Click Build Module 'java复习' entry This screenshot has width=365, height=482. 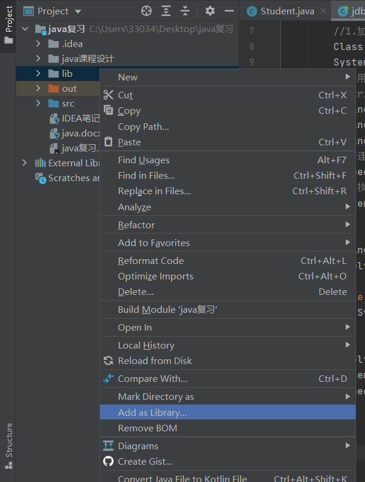tap(167, 309)
